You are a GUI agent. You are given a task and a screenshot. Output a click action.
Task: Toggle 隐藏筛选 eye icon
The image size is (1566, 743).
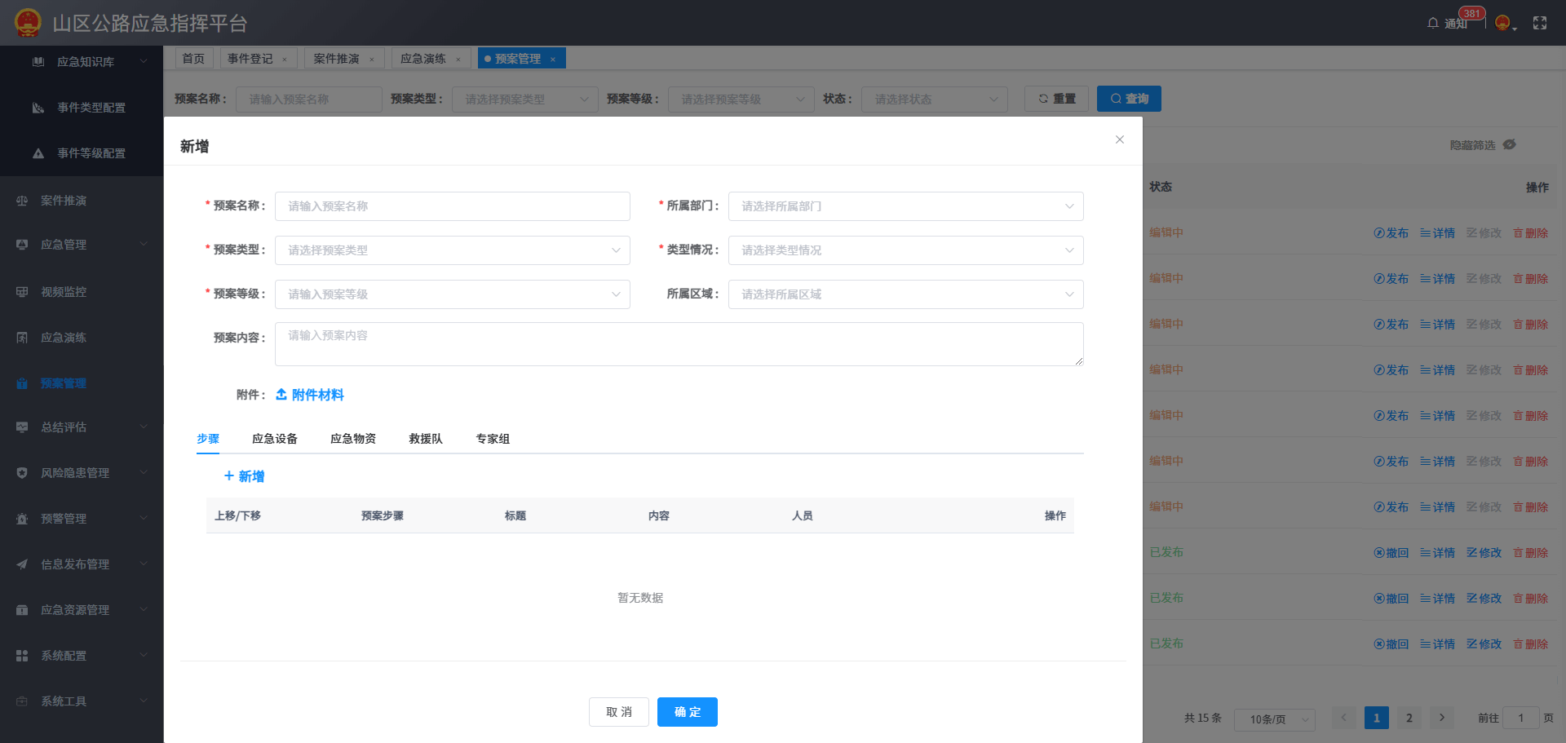[x=1509, y=144]
